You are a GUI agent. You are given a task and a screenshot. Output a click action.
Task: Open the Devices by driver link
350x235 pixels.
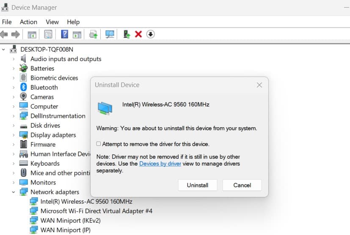pos(160,164)
